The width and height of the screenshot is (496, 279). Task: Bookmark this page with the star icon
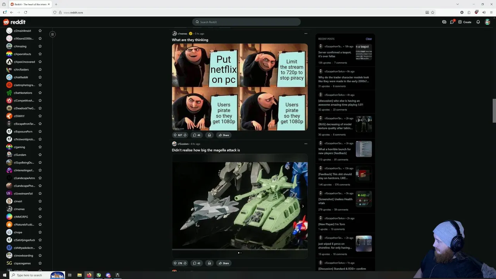pyautogui.click(x=432, y=12)
